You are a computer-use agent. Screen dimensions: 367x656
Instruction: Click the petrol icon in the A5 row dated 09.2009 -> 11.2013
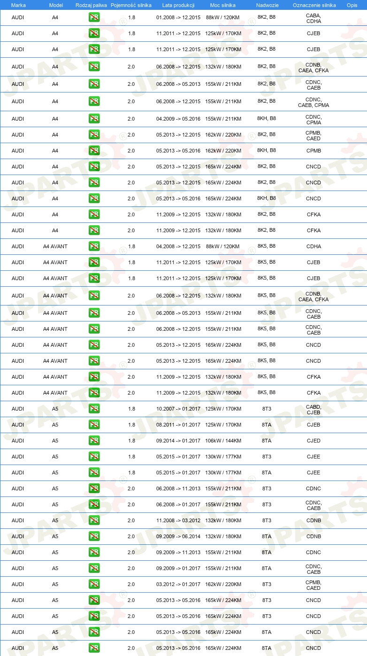(x=94, y=552)
